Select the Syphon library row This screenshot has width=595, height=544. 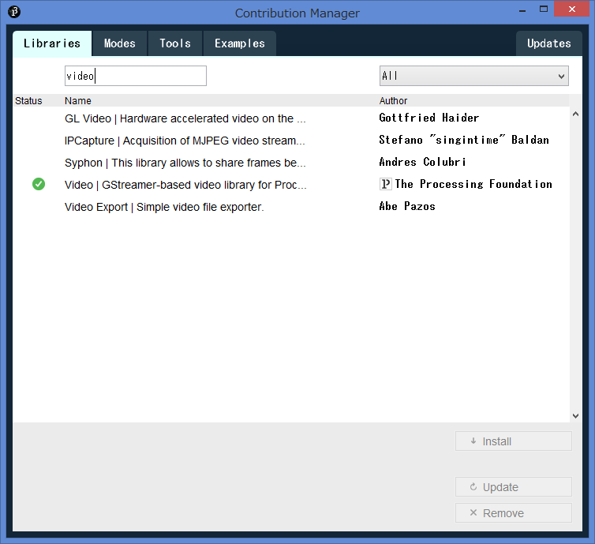(291, 163)
